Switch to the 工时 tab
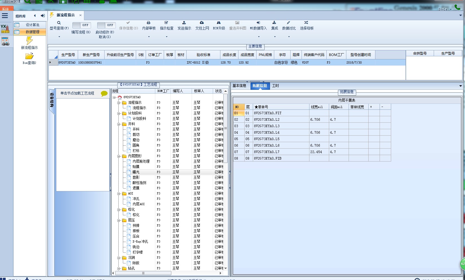This screenshot has height=280, width=465. (x=275, y=86)
